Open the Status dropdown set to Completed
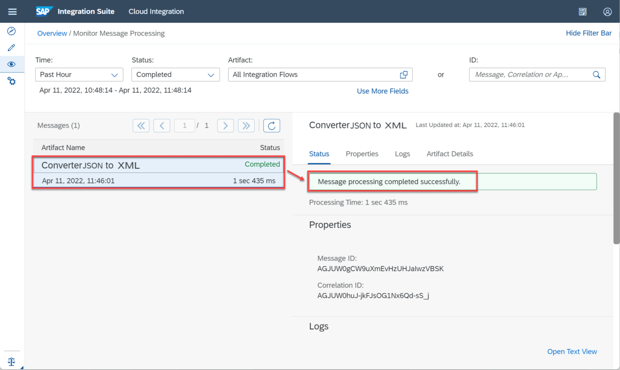Image resolution: width=620 pixels, height=370 pixels. [175, 74]
